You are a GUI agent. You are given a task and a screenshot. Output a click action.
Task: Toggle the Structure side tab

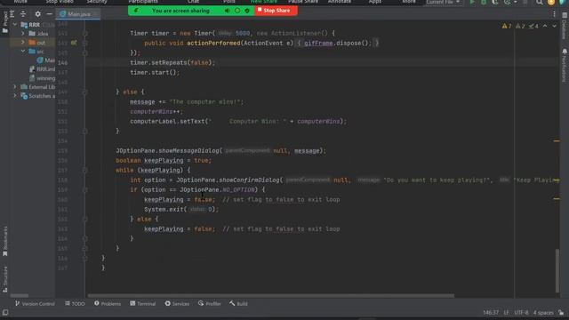5,279
